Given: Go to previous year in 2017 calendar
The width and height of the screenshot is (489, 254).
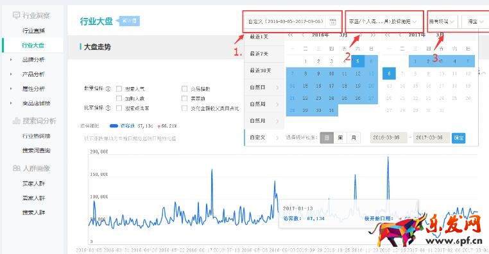Looking at the screenshot, I should coord(388,35).
